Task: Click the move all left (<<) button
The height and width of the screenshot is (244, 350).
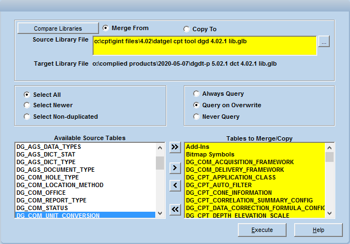Action: [x=174, y=208]
